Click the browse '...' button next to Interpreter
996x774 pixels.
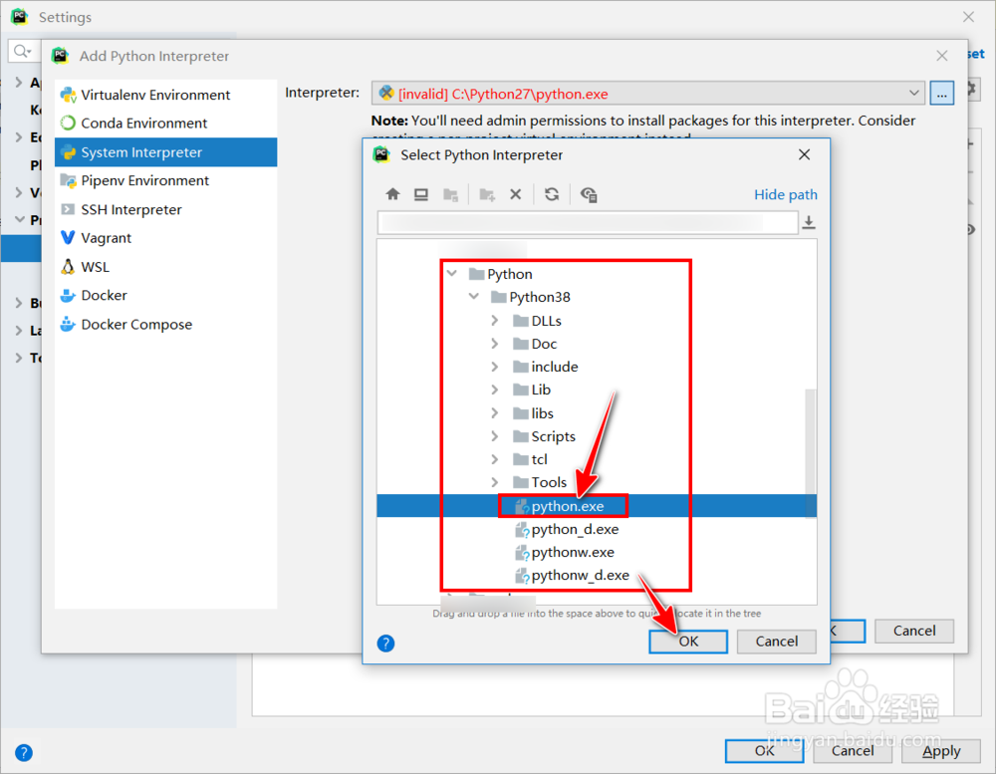tap(941, 94)
